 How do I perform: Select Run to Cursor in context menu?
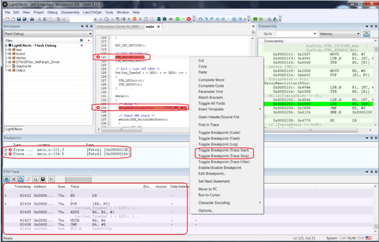[x=209, y=195]
